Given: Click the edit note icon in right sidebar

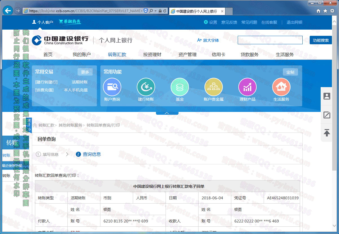Looking at the screenshot, I should click(327, 115).
